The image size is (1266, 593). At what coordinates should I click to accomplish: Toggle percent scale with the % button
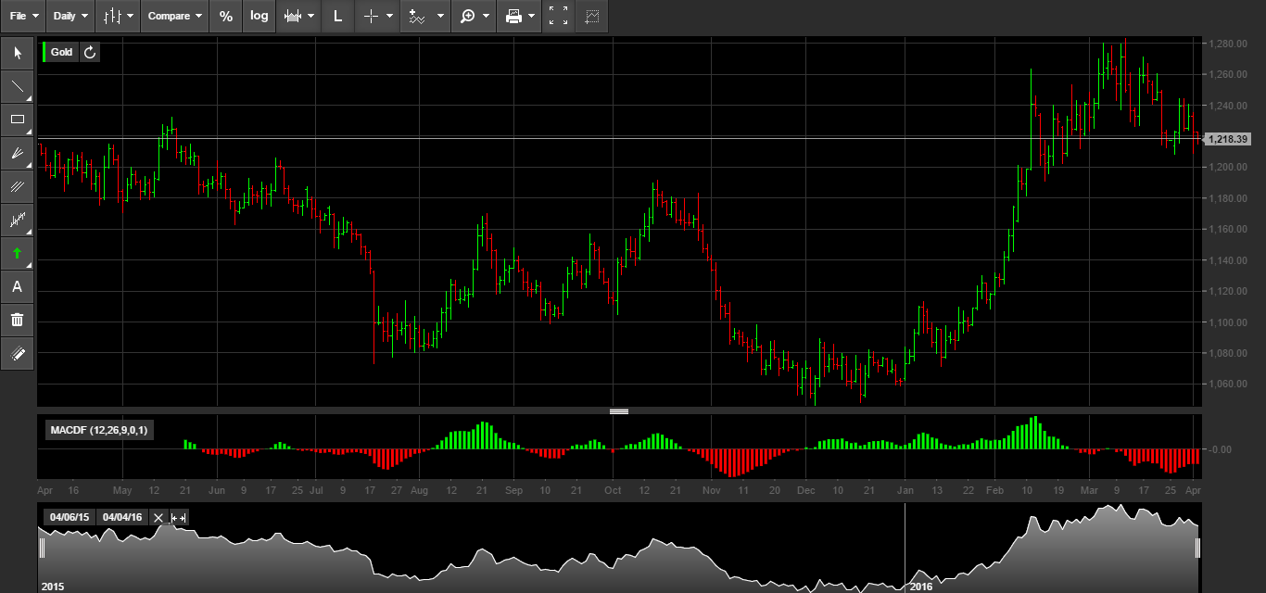coord(226,16)
